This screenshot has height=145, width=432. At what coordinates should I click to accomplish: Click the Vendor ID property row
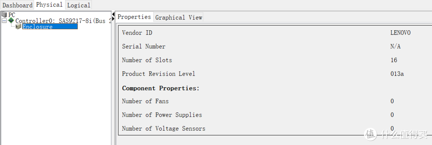coord(274,33)
